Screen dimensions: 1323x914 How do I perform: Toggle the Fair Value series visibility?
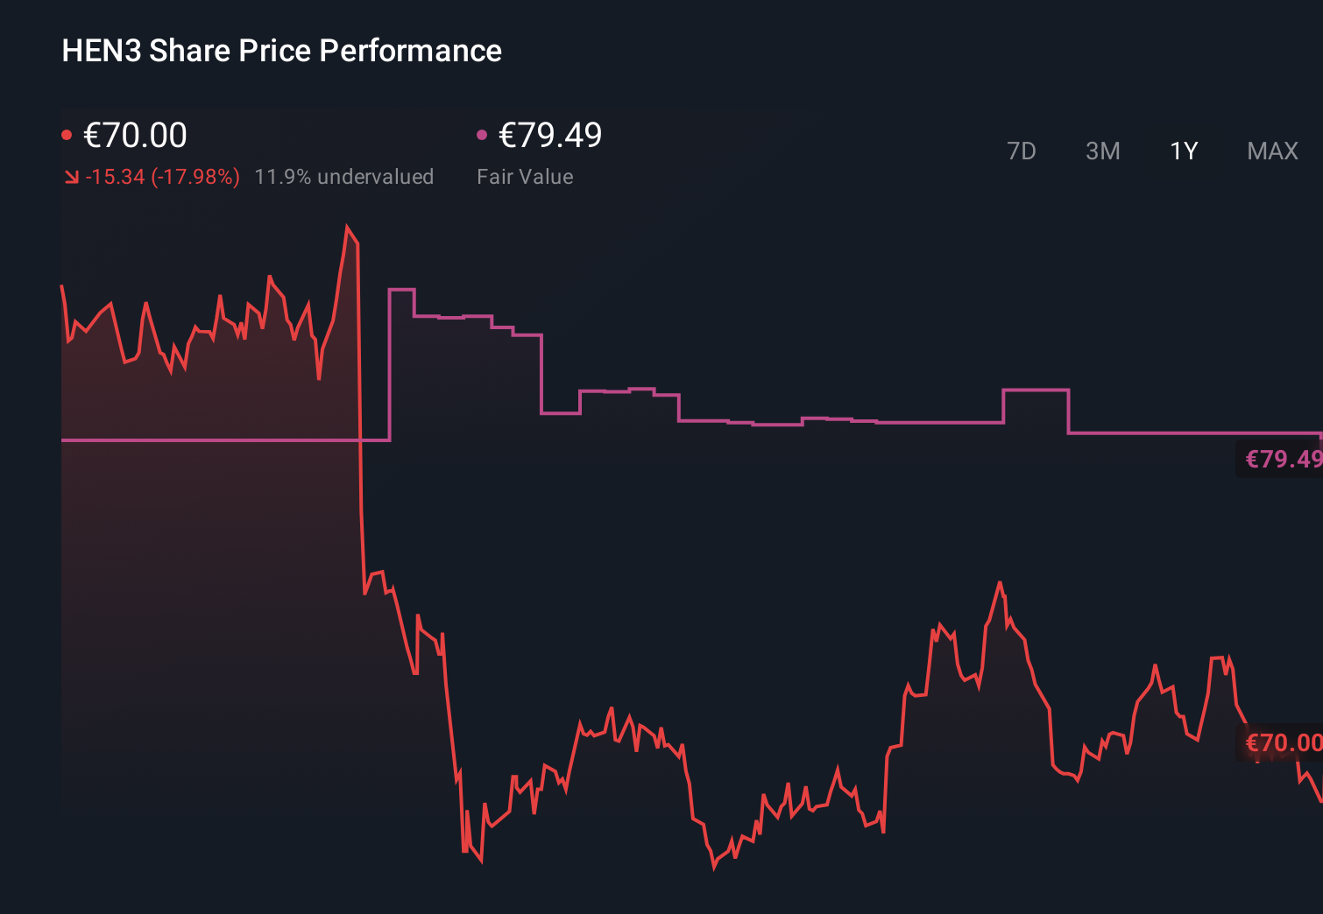coord(482,133)
